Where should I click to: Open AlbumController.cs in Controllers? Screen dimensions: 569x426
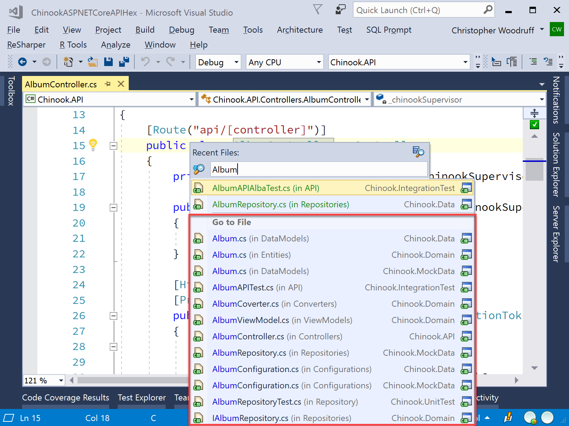click(333, 337)
